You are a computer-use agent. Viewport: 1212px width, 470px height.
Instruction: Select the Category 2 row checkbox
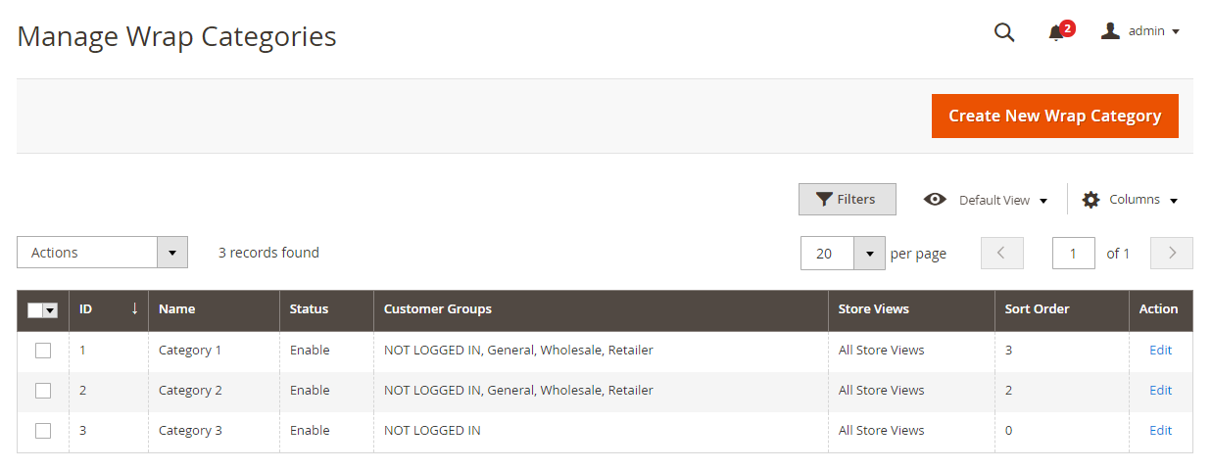[43, 391]
